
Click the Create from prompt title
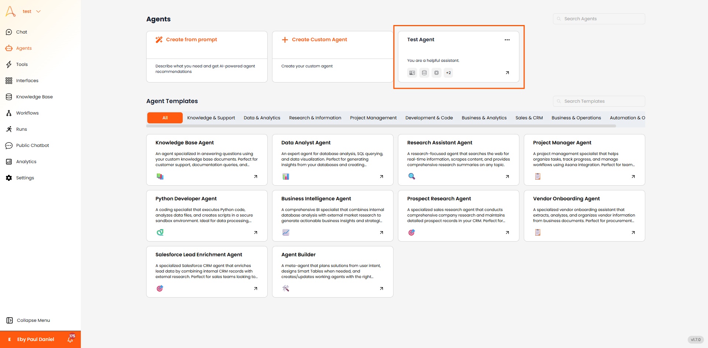tap(192, 40)
